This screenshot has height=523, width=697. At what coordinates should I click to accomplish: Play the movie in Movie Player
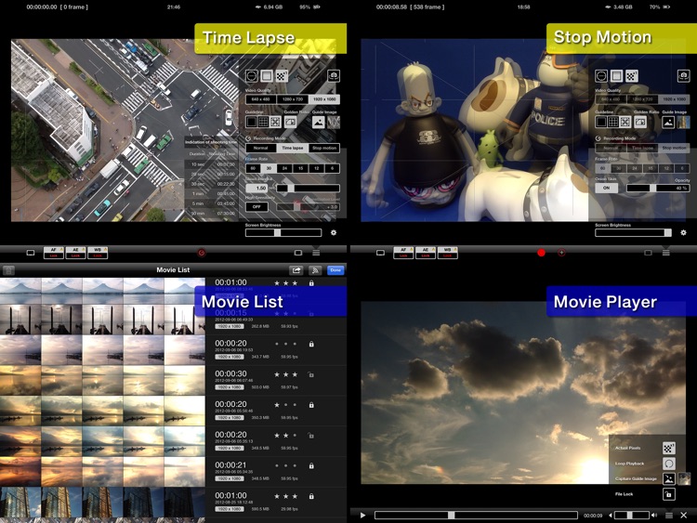tap(362, 516)
